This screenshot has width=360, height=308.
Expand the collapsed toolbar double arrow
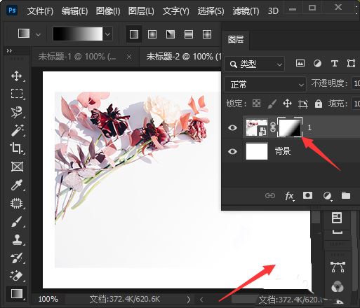pyautogui.click(x=9, y=51)
